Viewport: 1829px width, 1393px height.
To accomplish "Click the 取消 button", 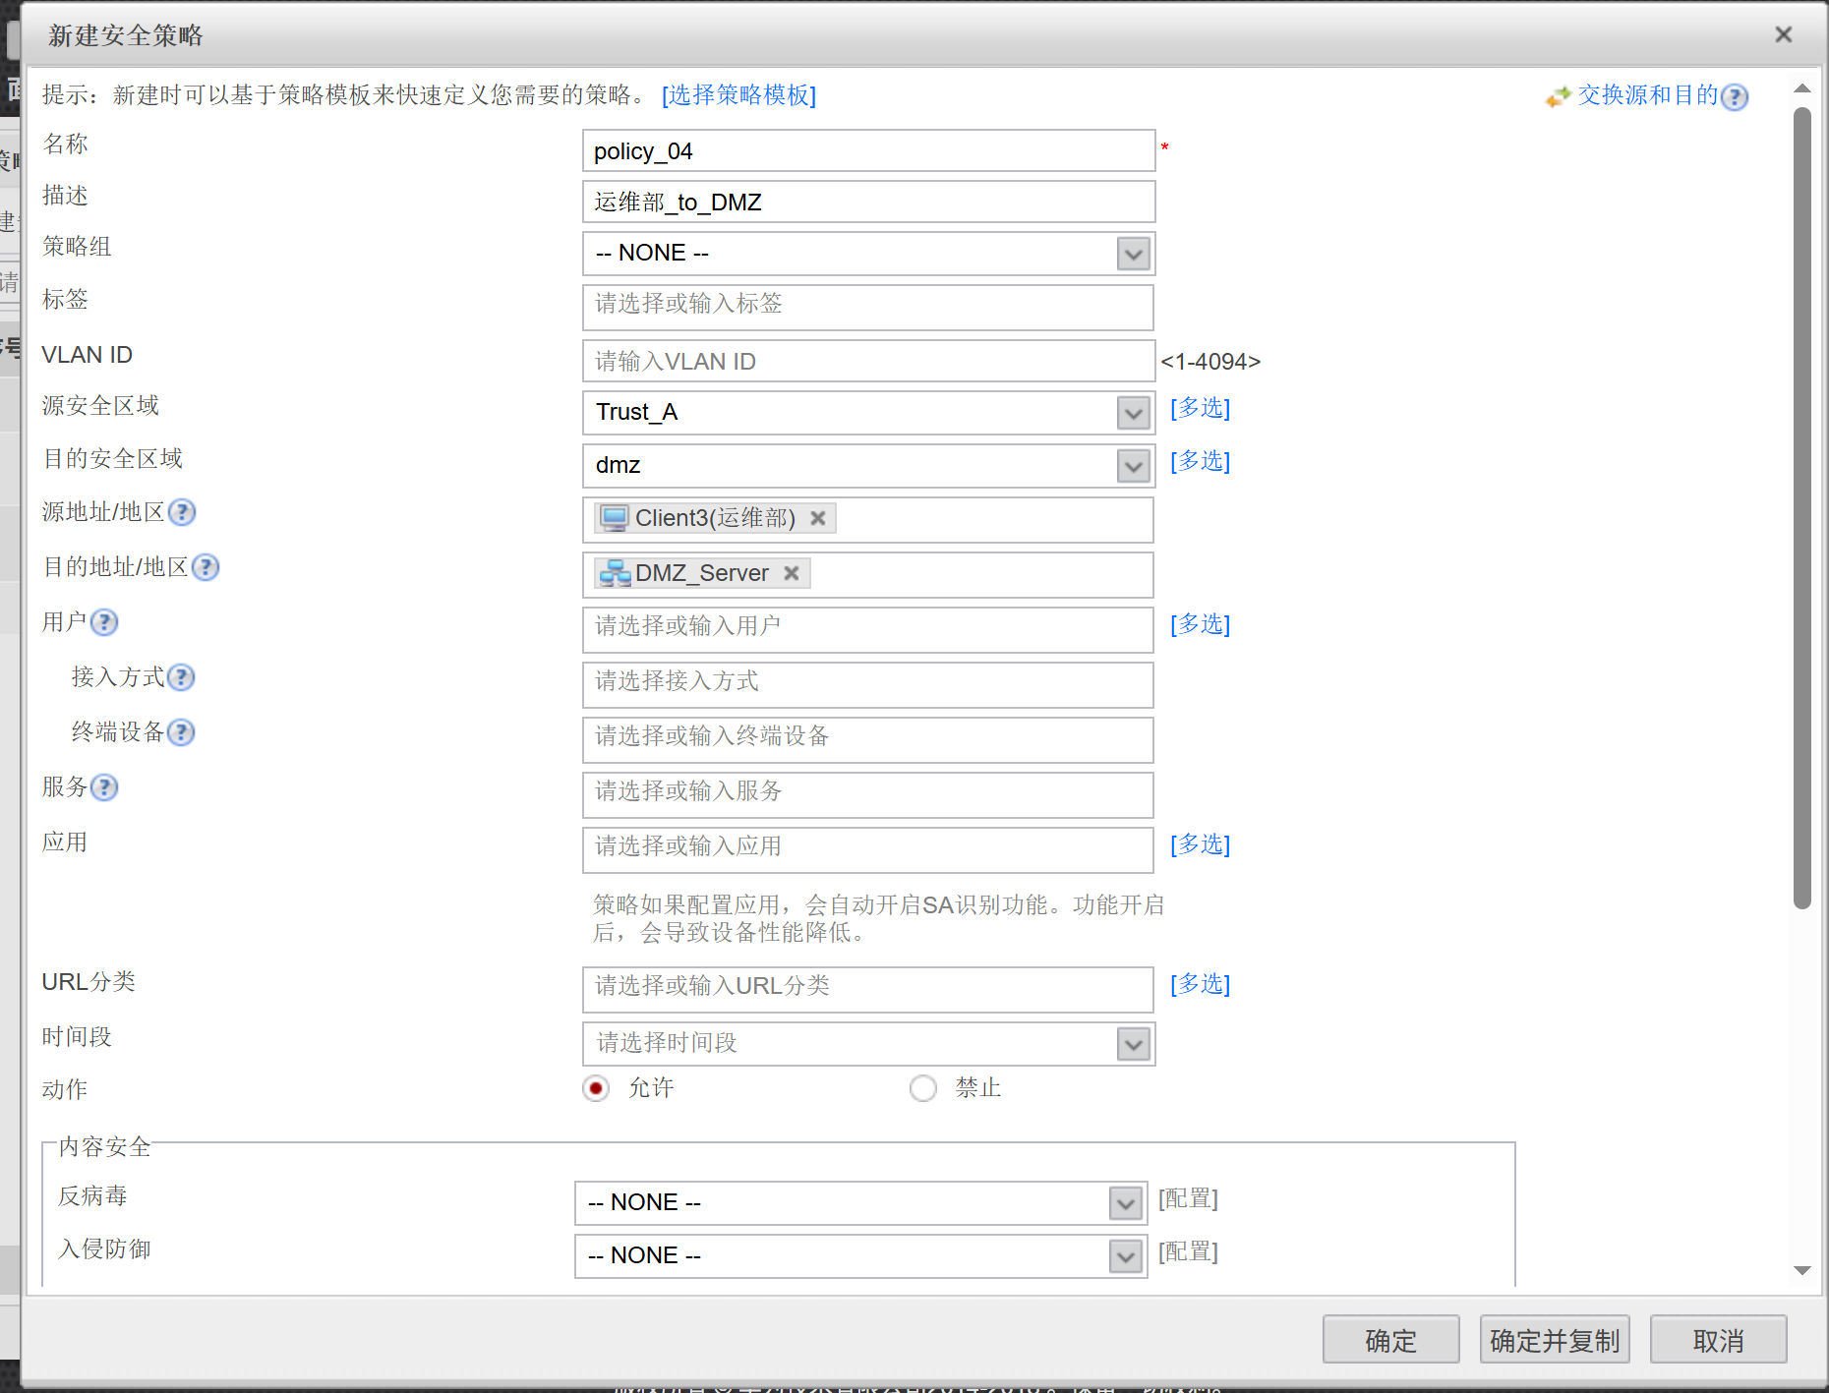I will coord(1718,1340).
